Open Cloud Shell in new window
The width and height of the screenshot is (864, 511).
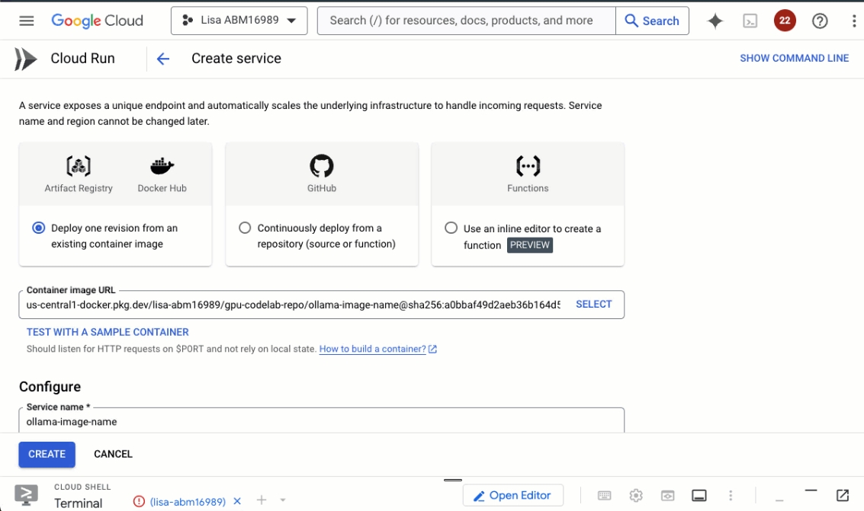[x=842, y=495]
